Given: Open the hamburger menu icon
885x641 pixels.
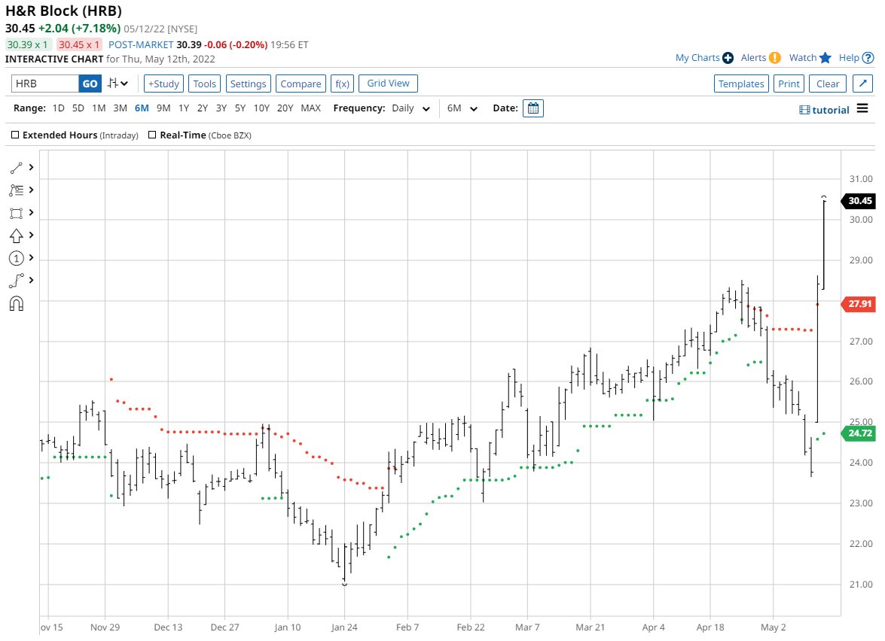Looking at the screenshot, I should [x=862, y=108].
